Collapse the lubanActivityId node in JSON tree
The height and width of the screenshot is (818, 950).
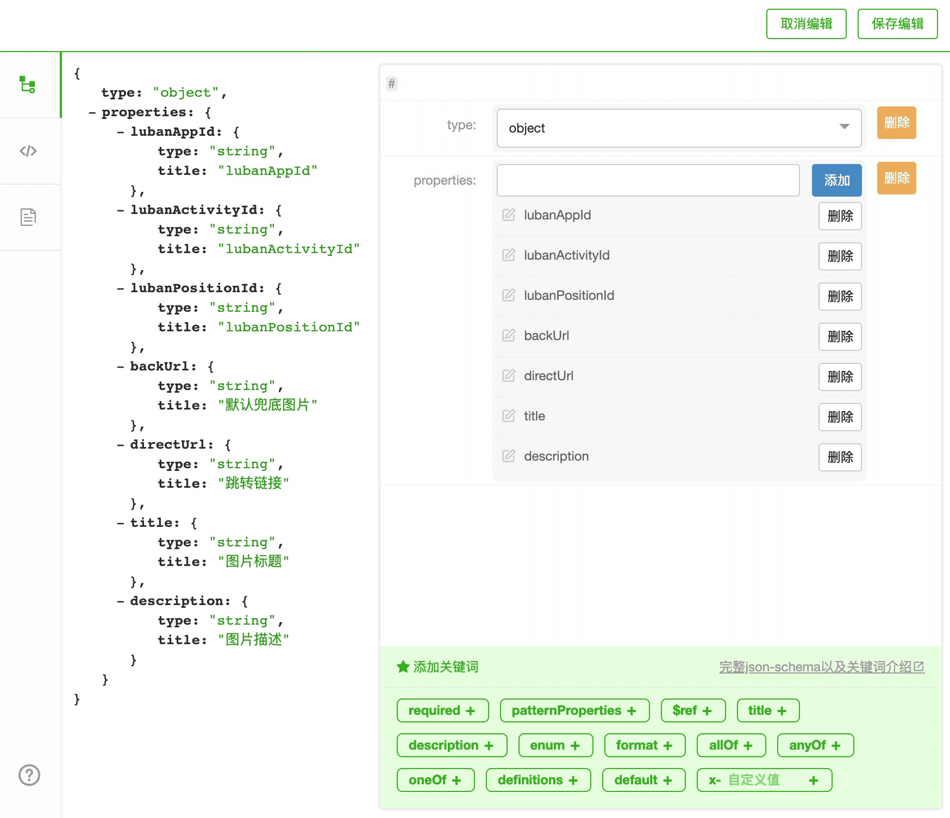(121, 210)
